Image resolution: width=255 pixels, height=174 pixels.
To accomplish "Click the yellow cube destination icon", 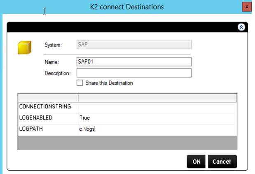I will tap(25, 48).
